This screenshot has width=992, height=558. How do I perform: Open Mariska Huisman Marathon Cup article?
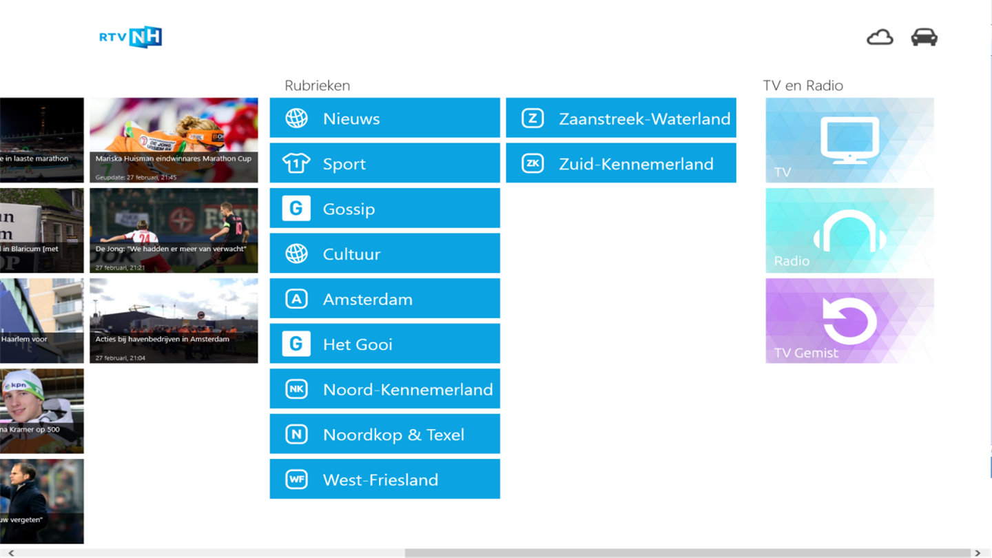coord(174,141)
